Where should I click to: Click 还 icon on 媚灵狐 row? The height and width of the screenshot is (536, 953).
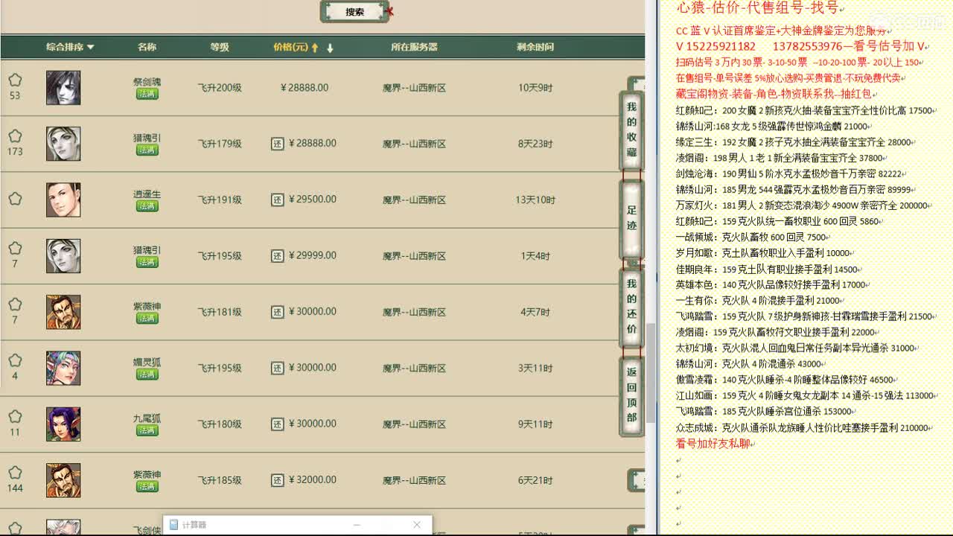click(277, 368)
